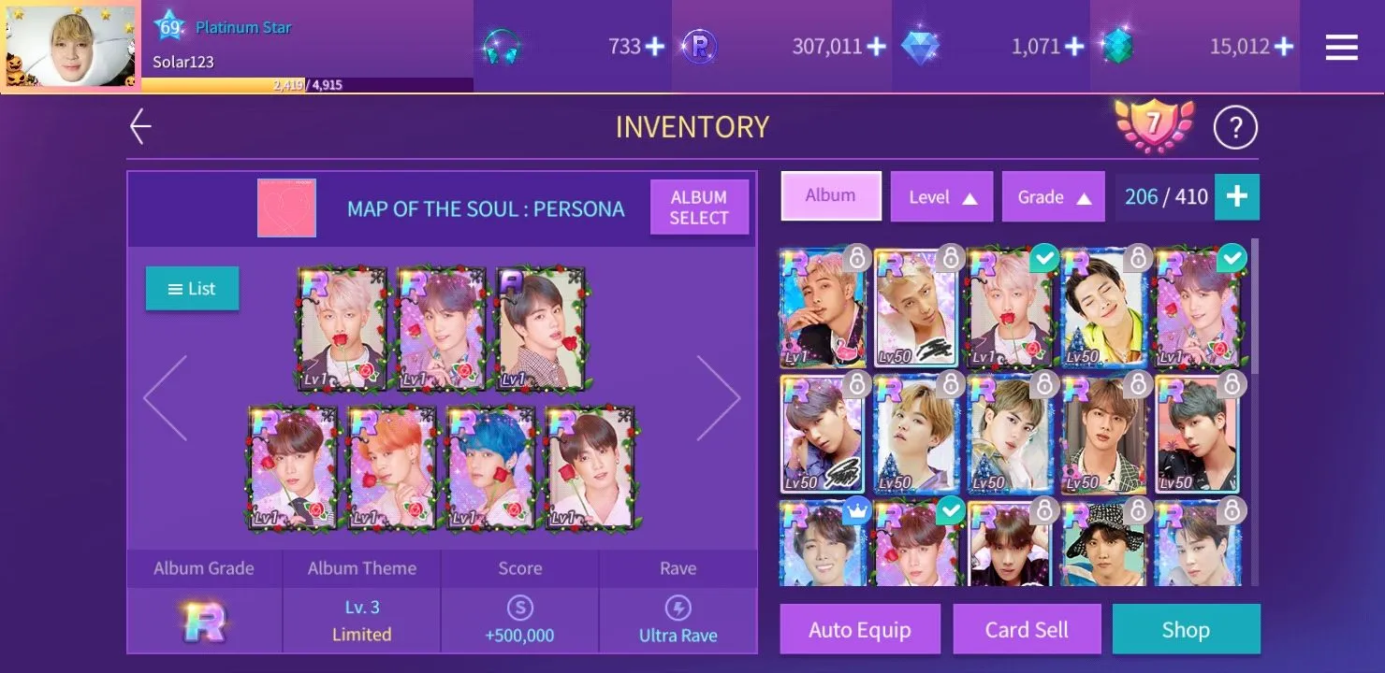
Task: Sort cards using the Level arrow
Action: [x=970, y=198]
